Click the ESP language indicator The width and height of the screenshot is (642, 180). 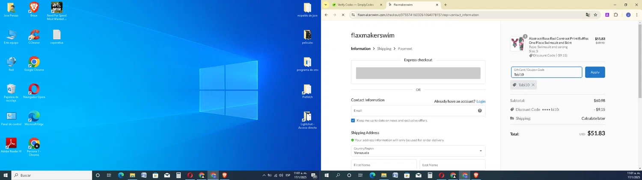tap(288, 175)
